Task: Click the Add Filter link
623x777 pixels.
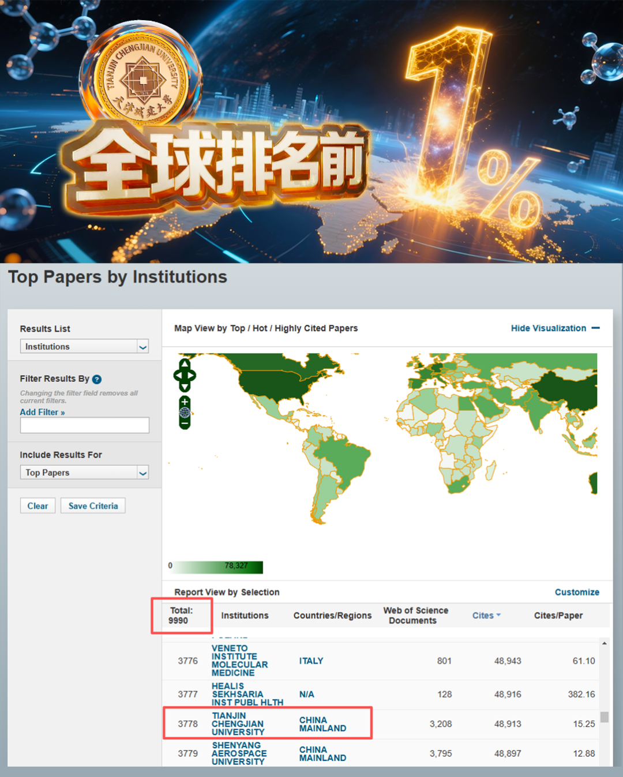Action: (42, 412)
